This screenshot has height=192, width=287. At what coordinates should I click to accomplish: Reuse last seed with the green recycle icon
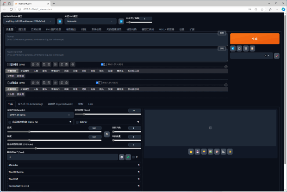[128, 157]
